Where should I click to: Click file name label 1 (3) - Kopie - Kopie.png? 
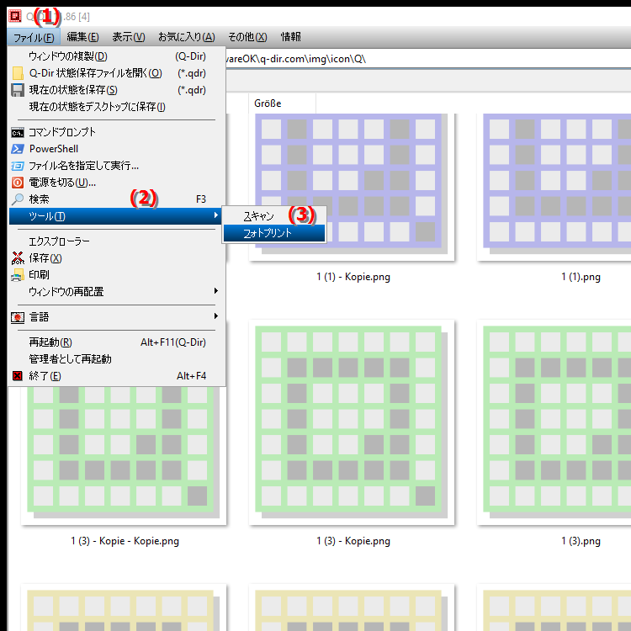[x=125, y=541]
